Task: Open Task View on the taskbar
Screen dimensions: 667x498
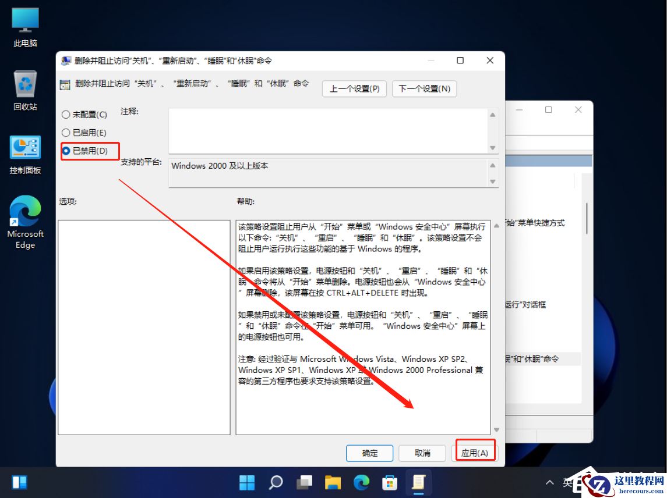Action: (x=303, y=482)
